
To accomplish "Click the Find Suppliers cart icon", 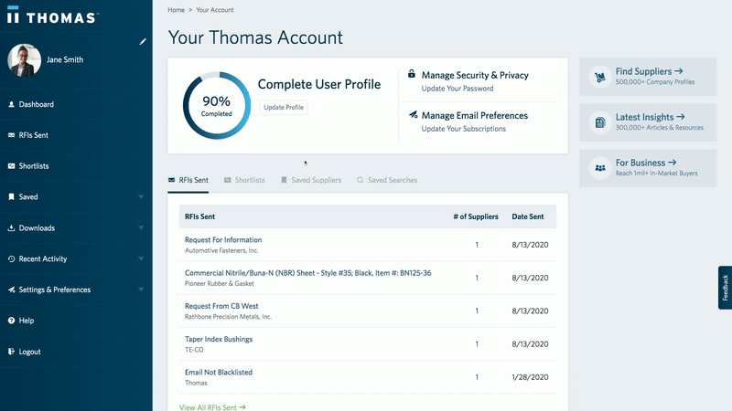I will pos(599,77).
